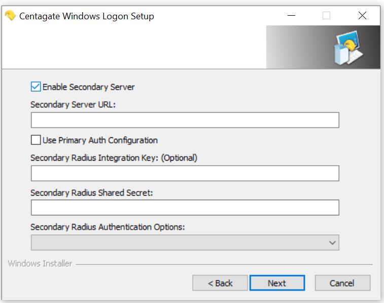This screenshot has height=303, width=384.
Task: Select the Secondary Radius Shared Secret field
Action: tap(185, 208)
